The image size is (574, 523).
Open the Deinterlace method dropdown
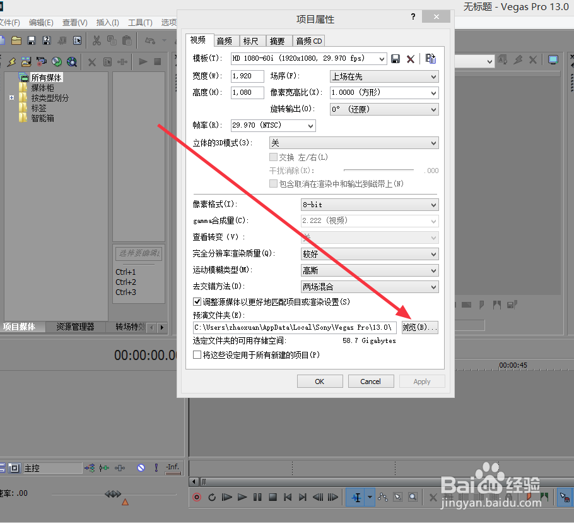click(x=370, y=287)
